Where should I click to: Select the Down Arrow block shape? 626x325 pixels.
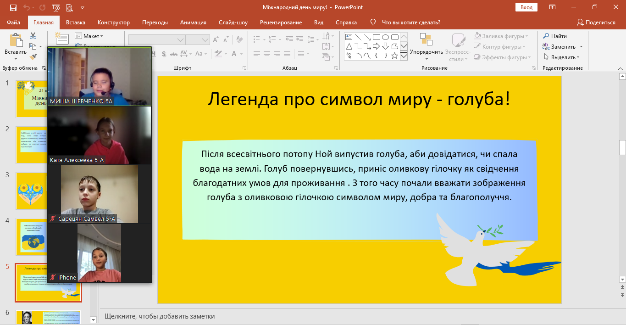385,46
